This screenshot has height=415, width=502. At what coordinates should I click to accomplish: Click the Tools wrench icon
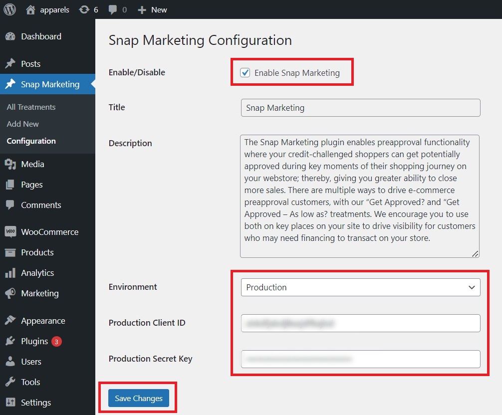[x=10, y=382]
